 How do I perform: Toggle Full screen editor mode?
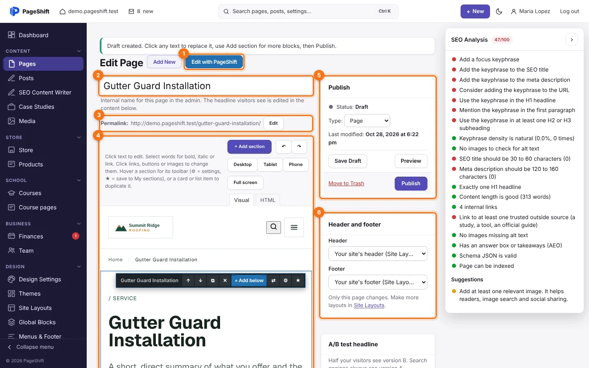[245, 183]
